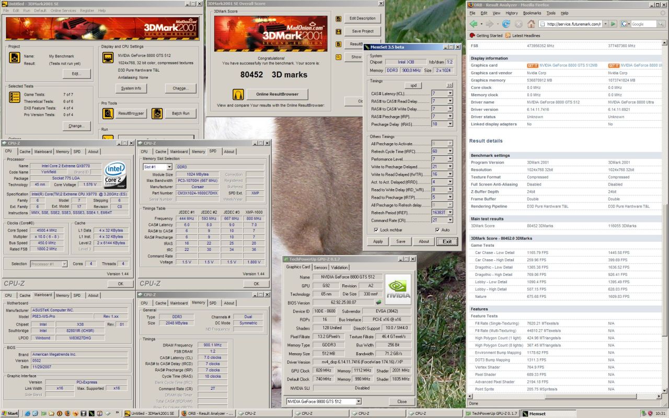
Task: Open search engine selector dropdown in Firefox
Action: 625,24
